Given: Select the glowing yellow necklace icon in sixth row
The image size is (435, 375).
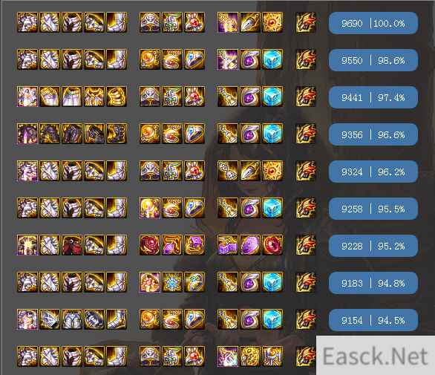Looking at the screenshot, I should (150, 208).
